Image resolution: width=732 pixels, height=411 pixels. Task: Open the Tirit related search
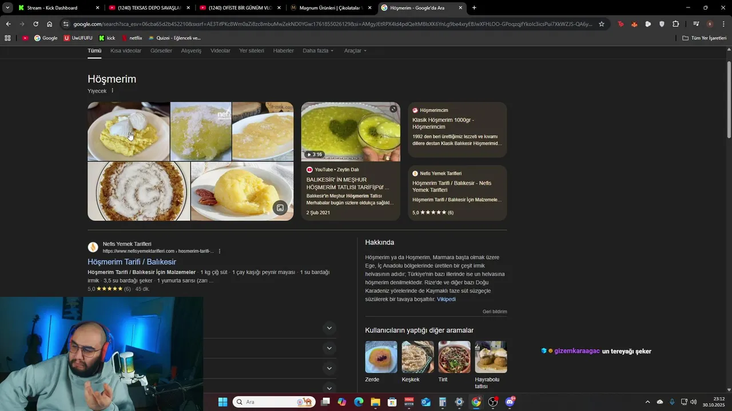click(x=454, y=362)
